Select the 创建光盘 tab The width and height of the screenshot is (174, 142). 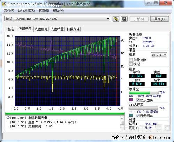25,29
